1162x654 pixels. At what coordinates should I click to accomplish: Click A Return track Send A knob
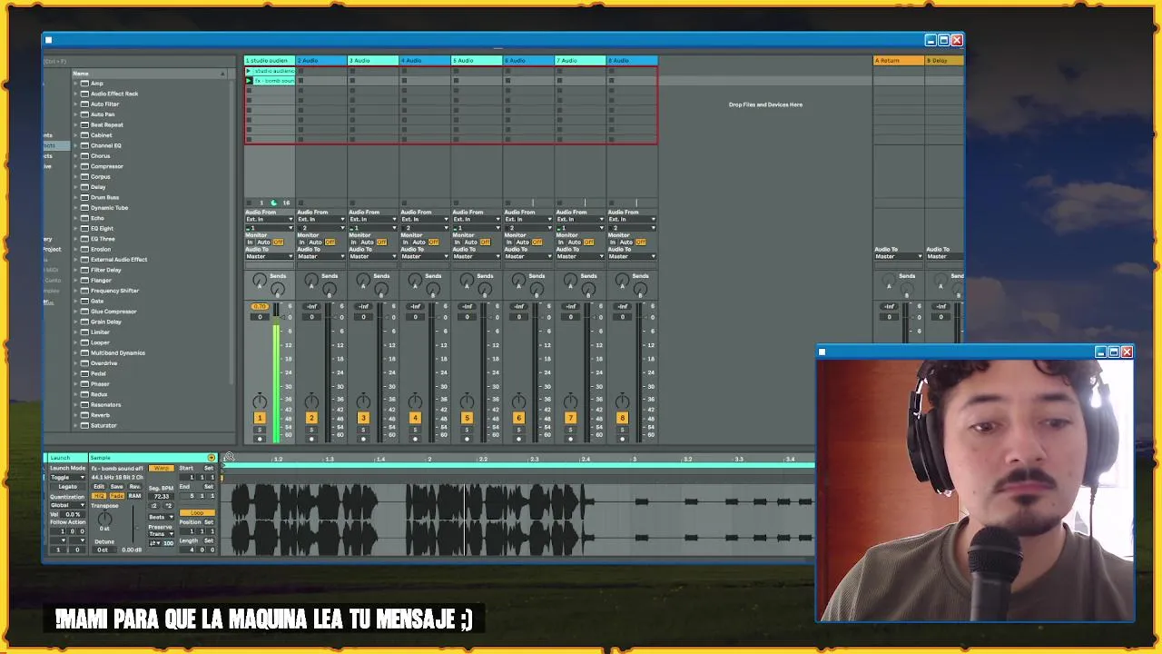pyautogui.click(x=889, y=282)
